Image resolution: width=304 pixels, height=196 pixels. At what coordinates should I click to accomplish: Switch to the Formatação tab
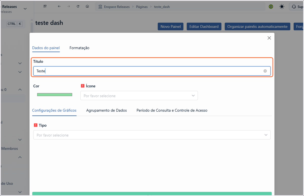point(79,48)
